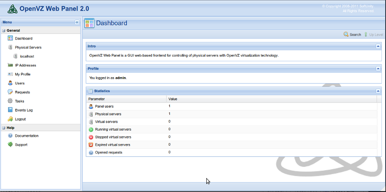Click the Events Log book icon

pyautogui.click(x=10, y=110)
